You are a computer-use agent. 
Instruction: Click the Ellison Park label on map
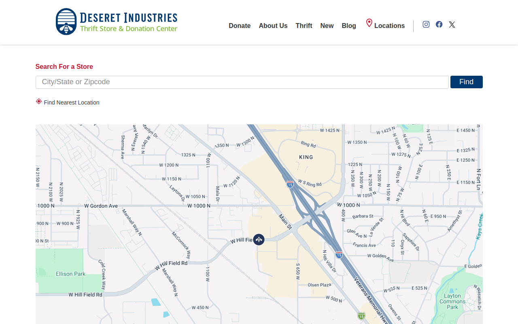point(71,274)
